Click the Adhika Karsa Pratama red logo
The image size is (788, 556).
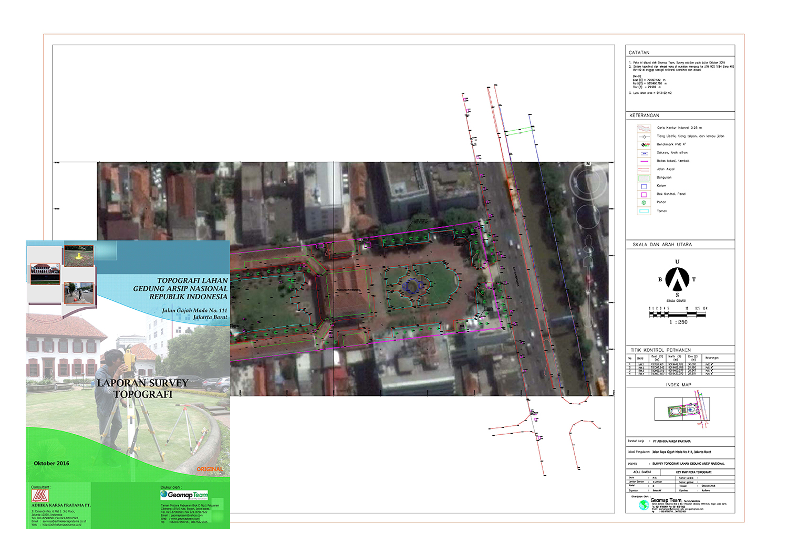pyautogui.click(x=40, y=496)
